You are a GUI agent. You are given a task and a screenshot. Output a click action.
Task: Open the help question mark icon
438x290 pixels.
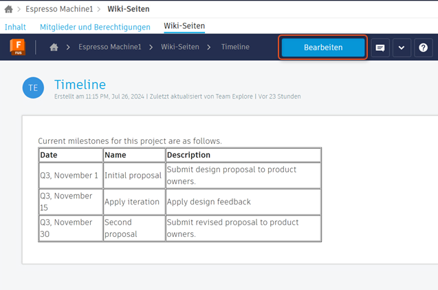(423, 48)
